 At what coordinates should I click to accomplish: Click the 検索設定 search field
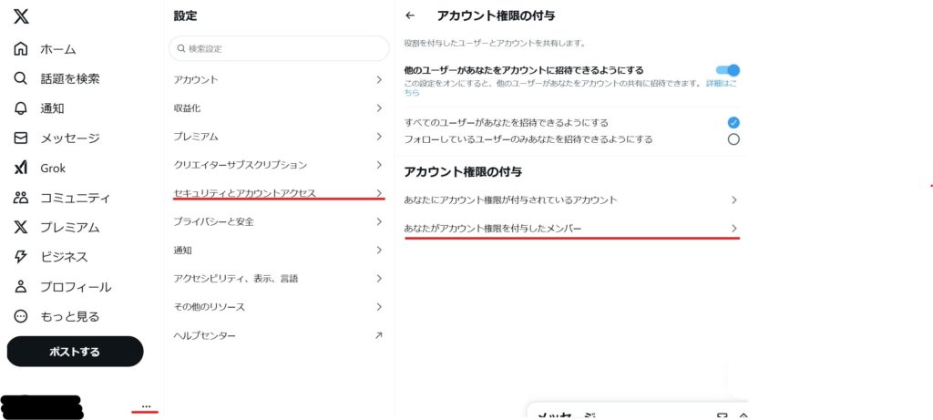point(279,48)
